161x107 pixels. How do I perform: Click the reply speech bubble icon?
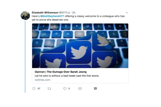(x=34, y=89)
